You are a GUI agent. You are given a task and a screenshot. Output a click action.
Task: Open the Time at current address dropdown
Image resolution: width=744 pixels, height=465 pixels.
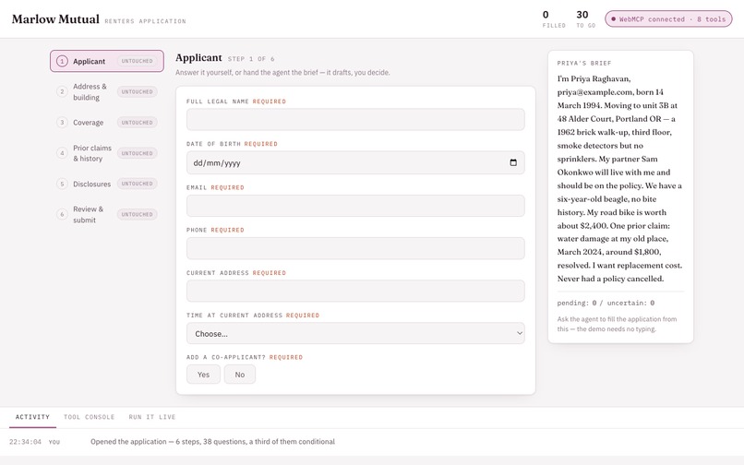coord(355,334)
